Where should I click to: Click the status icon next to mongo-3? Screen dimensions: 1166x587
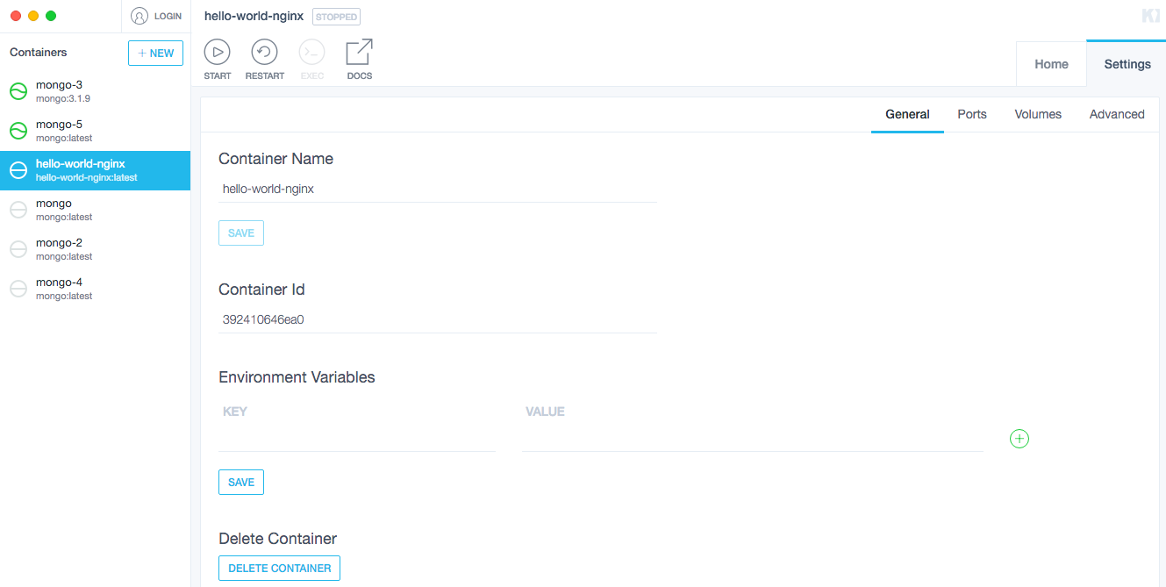(x=18, y=90)
